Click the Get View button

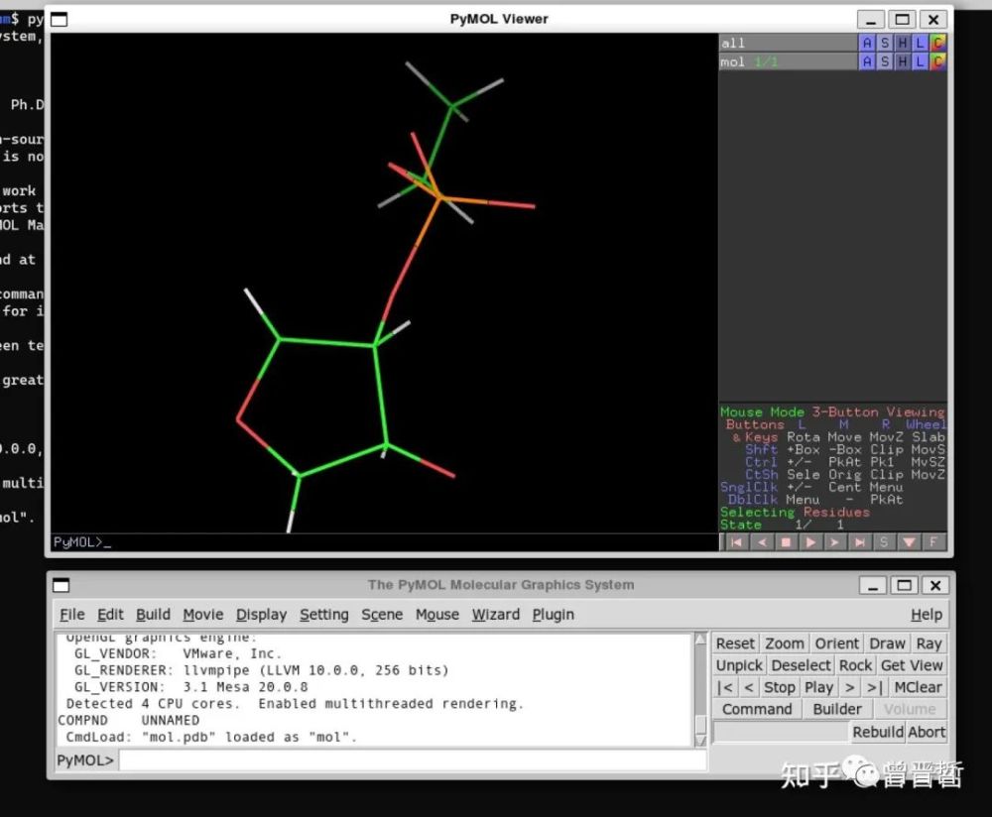[912, 665]
